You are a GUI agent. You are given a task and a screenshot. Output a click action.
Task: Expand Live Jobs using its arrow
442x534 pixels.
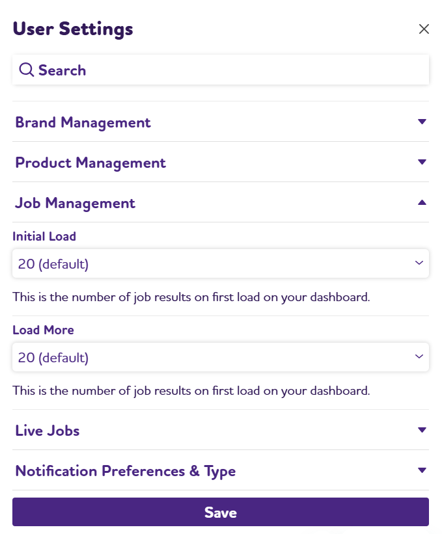coord(422,430)
